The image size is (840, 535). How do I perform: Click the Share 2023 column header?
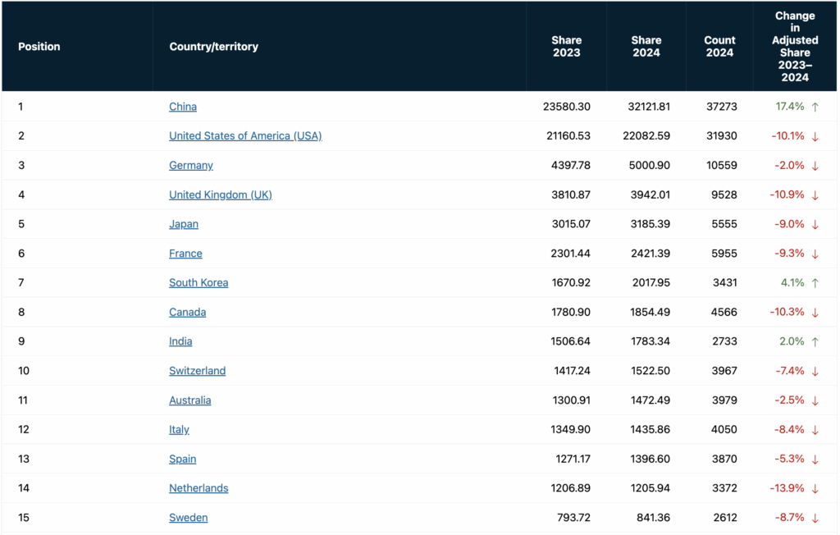[x=566, y=47]
